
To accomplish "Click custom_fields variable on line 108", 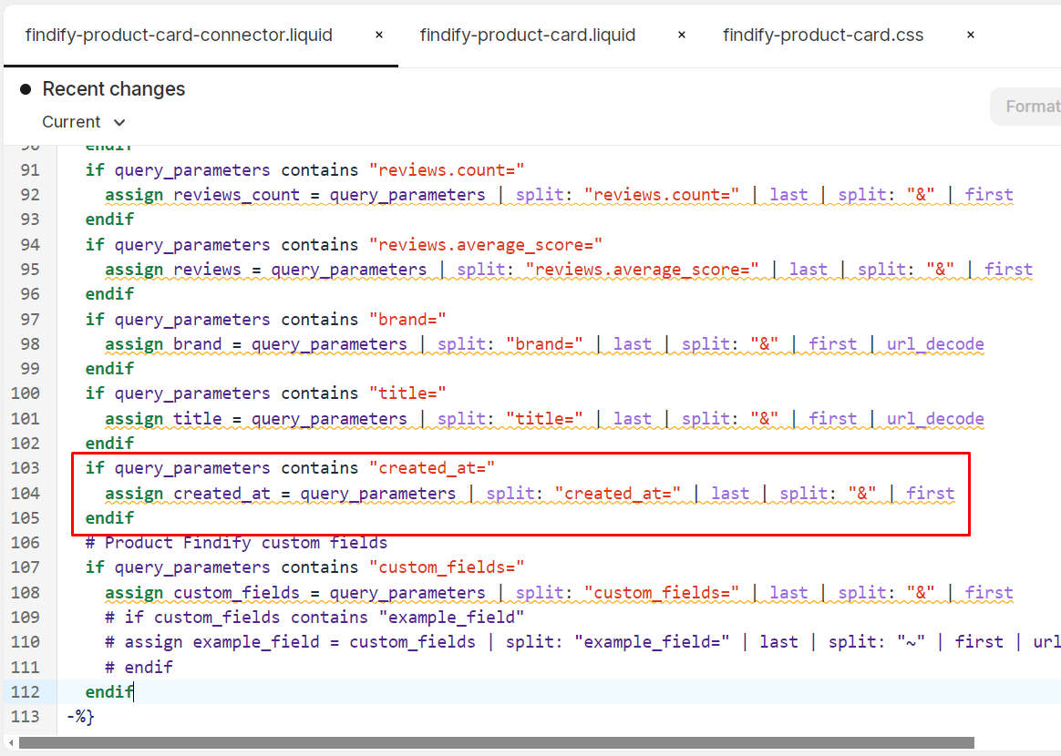I will [x=236, y=593].
